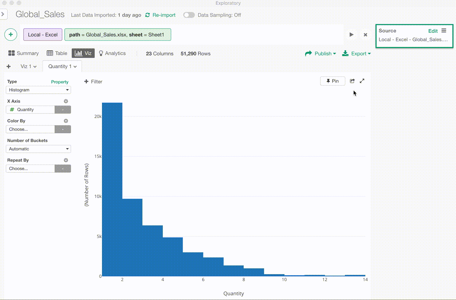Click the tallest histogram bar
Image resolution: width=456 pixels, height=300 pixels.
pyautogui.click(x=112, y=189)
